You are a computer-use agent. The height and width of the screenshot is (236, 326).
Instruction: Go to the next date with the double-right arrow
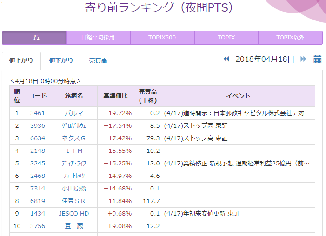point(303,59)
